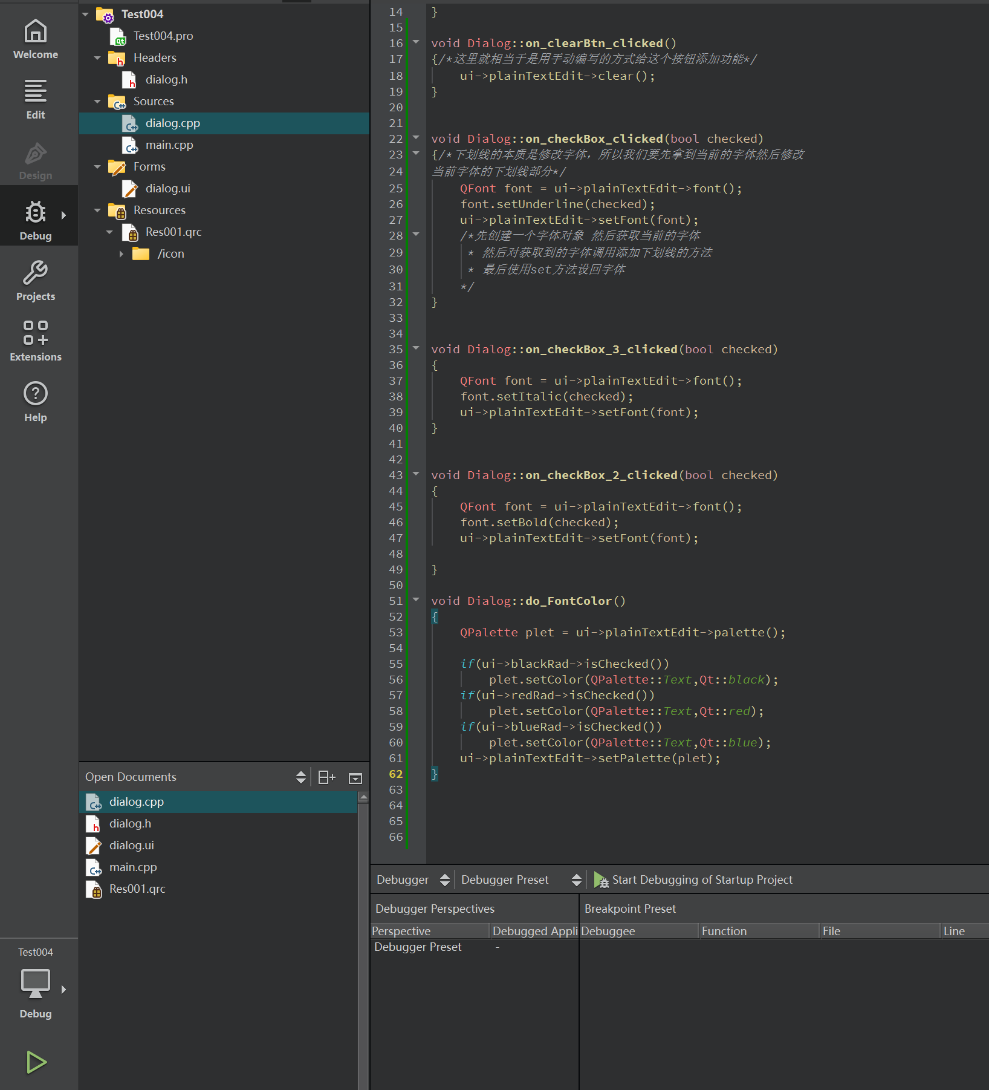Collapse the Test004 project root
This screenshot has height=1090, width=989.
(85, 15)
